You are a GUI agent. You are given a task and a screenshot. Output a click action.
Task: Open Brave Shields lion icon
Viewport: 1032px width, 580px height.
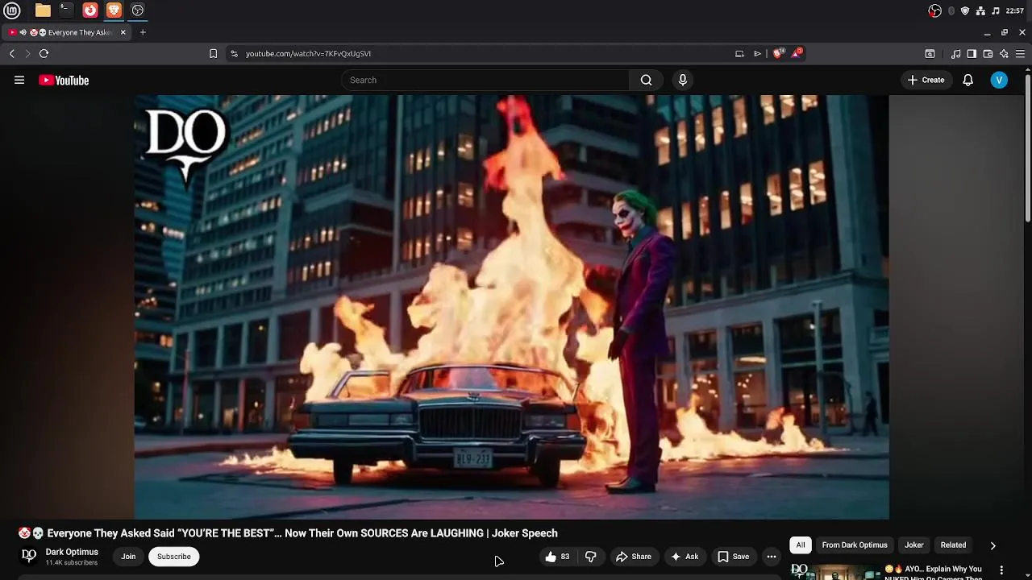click(778, 53)
